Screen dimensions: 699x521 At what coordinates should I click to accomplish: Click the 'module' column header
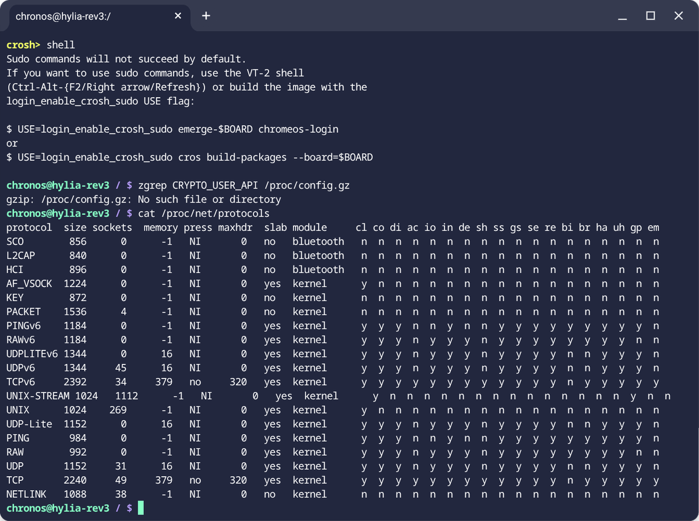point(309,228)
